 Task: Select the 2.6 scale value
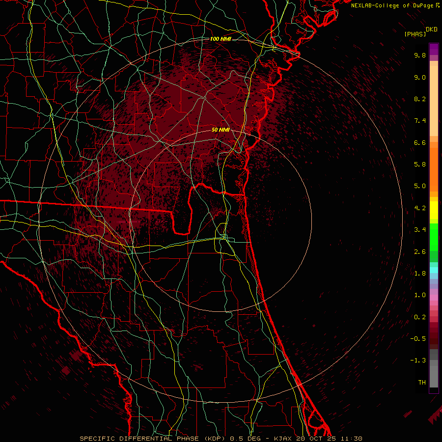(420, 252)
